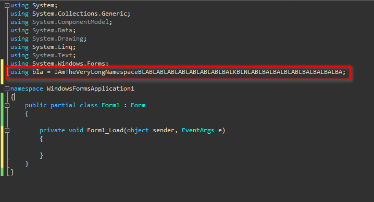Viewport: 374px width, 202px height.
Task: Click the 'EventArgs' type name
Action: 198,130
